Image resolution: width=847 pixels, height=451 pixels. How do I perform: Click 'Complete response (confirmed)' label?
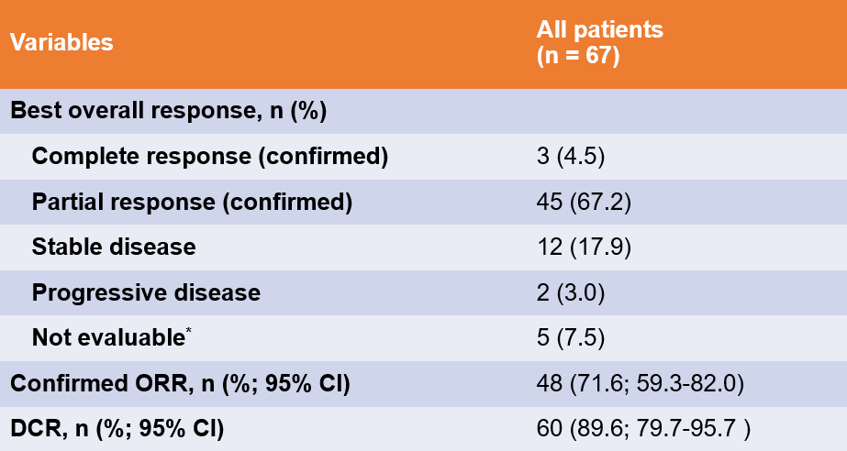coord(210,157)
